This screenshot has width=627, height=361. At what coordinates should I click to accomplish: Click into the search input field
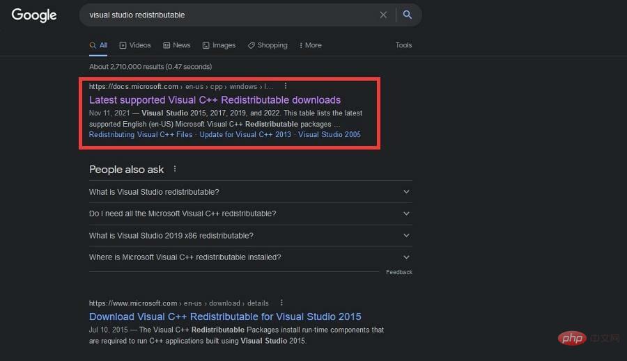[x=230, y=15]
